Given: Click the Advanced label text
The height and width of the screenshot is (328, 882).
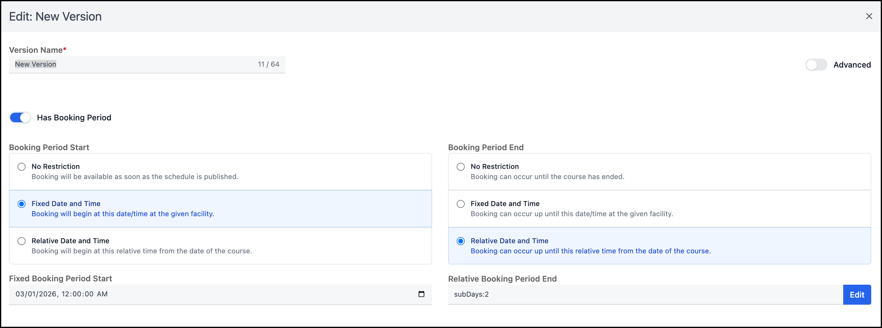Looking at the screenshot, I should click(852, 64).
